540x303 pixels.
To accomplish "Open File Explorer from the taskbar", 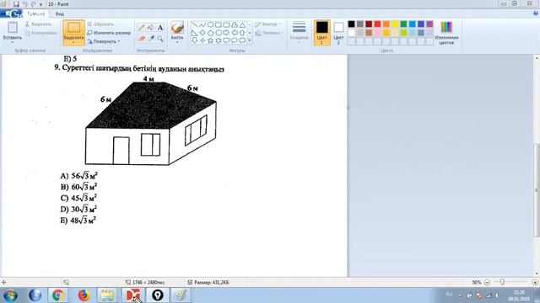I will click(x=107, y=295).
